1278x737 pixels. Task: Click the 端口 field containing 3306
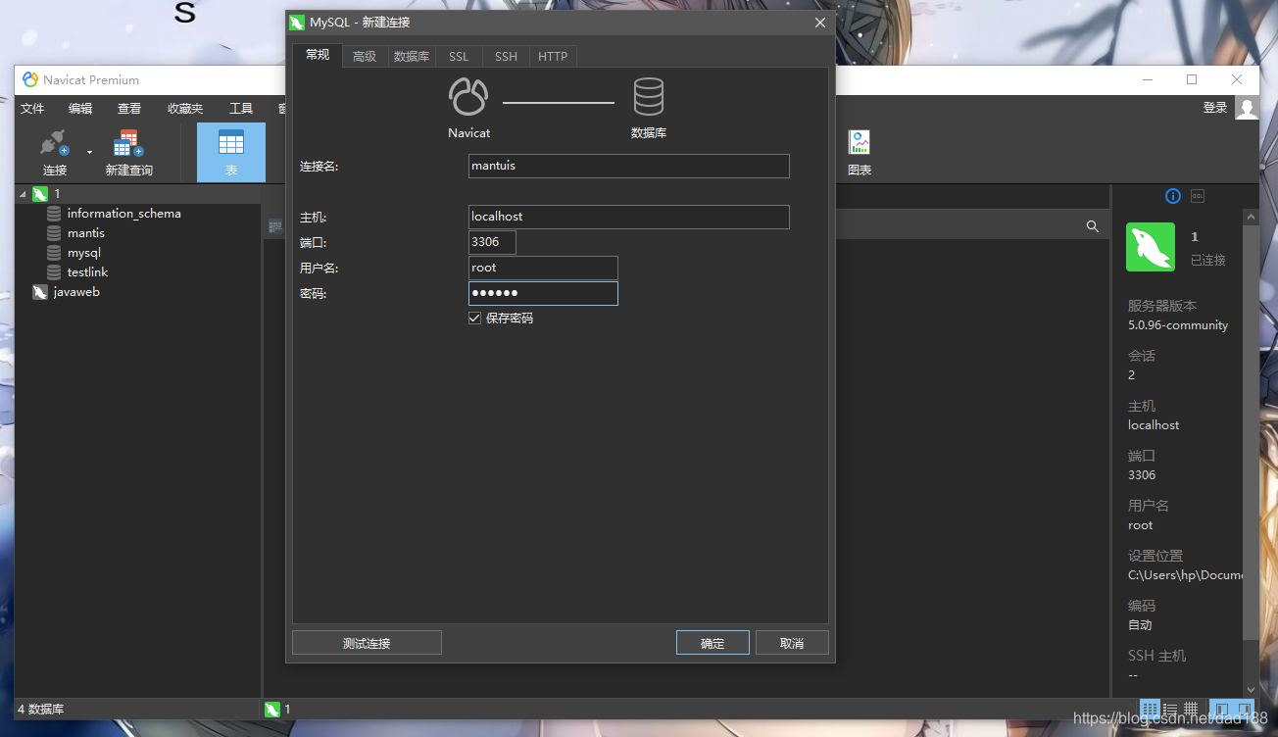coord(492,242)
